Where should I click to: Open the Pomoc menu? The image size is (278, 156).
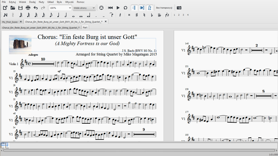coord(81,2)
